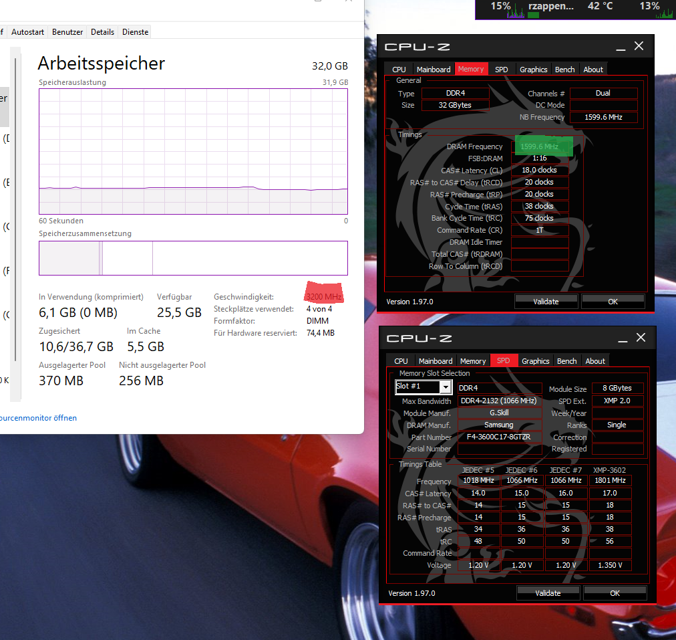Viewport: 676px width, 640px height.
Task: Switch to the Autostart tab in Task Manager
Action: (27, 32)
